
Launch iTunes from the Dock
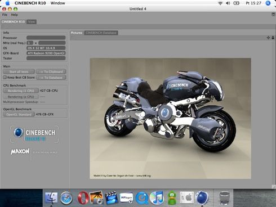coord(157,198)
